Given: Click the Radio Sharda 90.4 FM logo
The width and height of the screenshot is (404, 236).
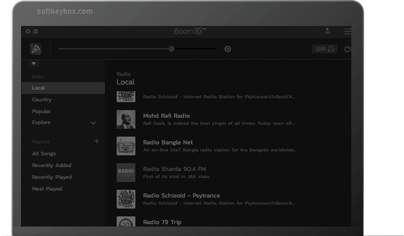Looking at the screenshot, I should 126,172.
